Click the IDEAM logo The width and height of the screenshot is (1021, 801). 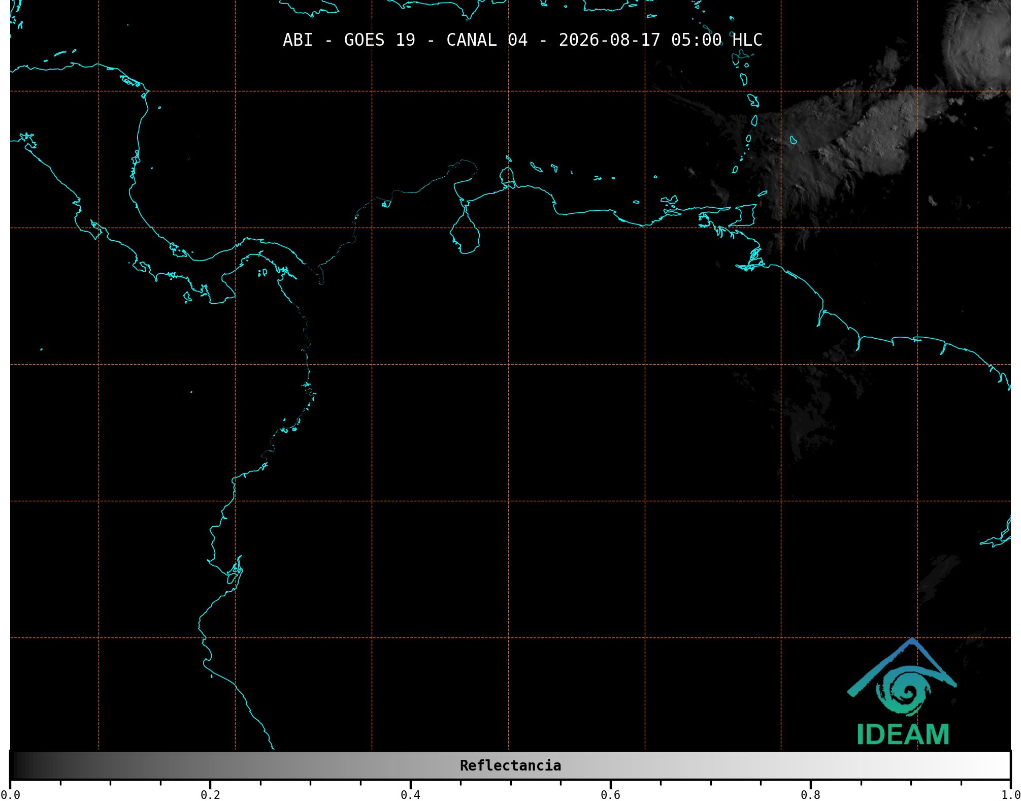[x=902, y=692]
